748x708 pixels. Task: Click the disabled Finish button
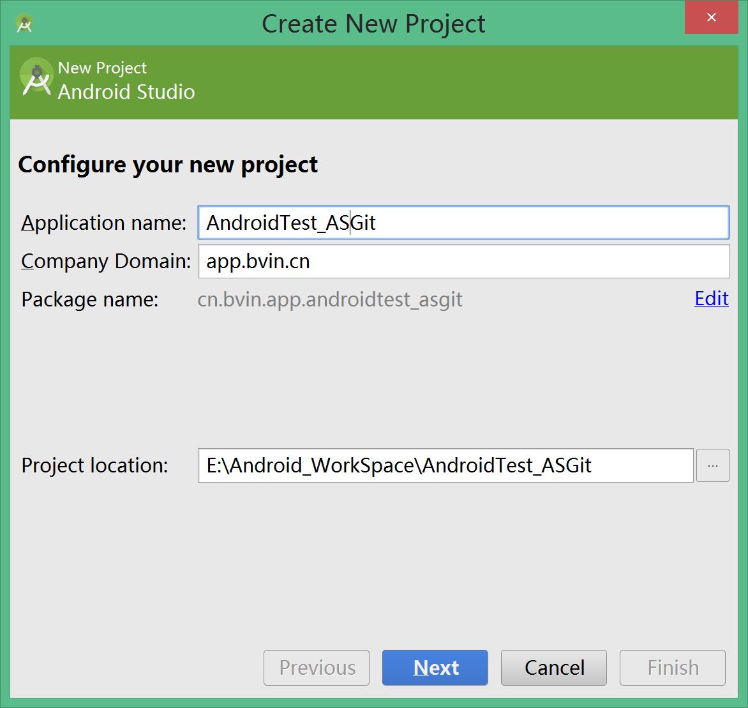coord(672,668)
